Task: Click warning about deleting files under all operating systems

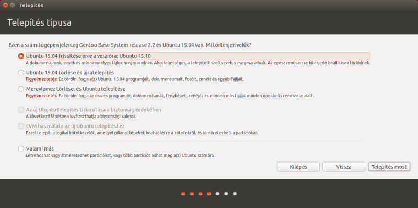Action: click(170, 96)
